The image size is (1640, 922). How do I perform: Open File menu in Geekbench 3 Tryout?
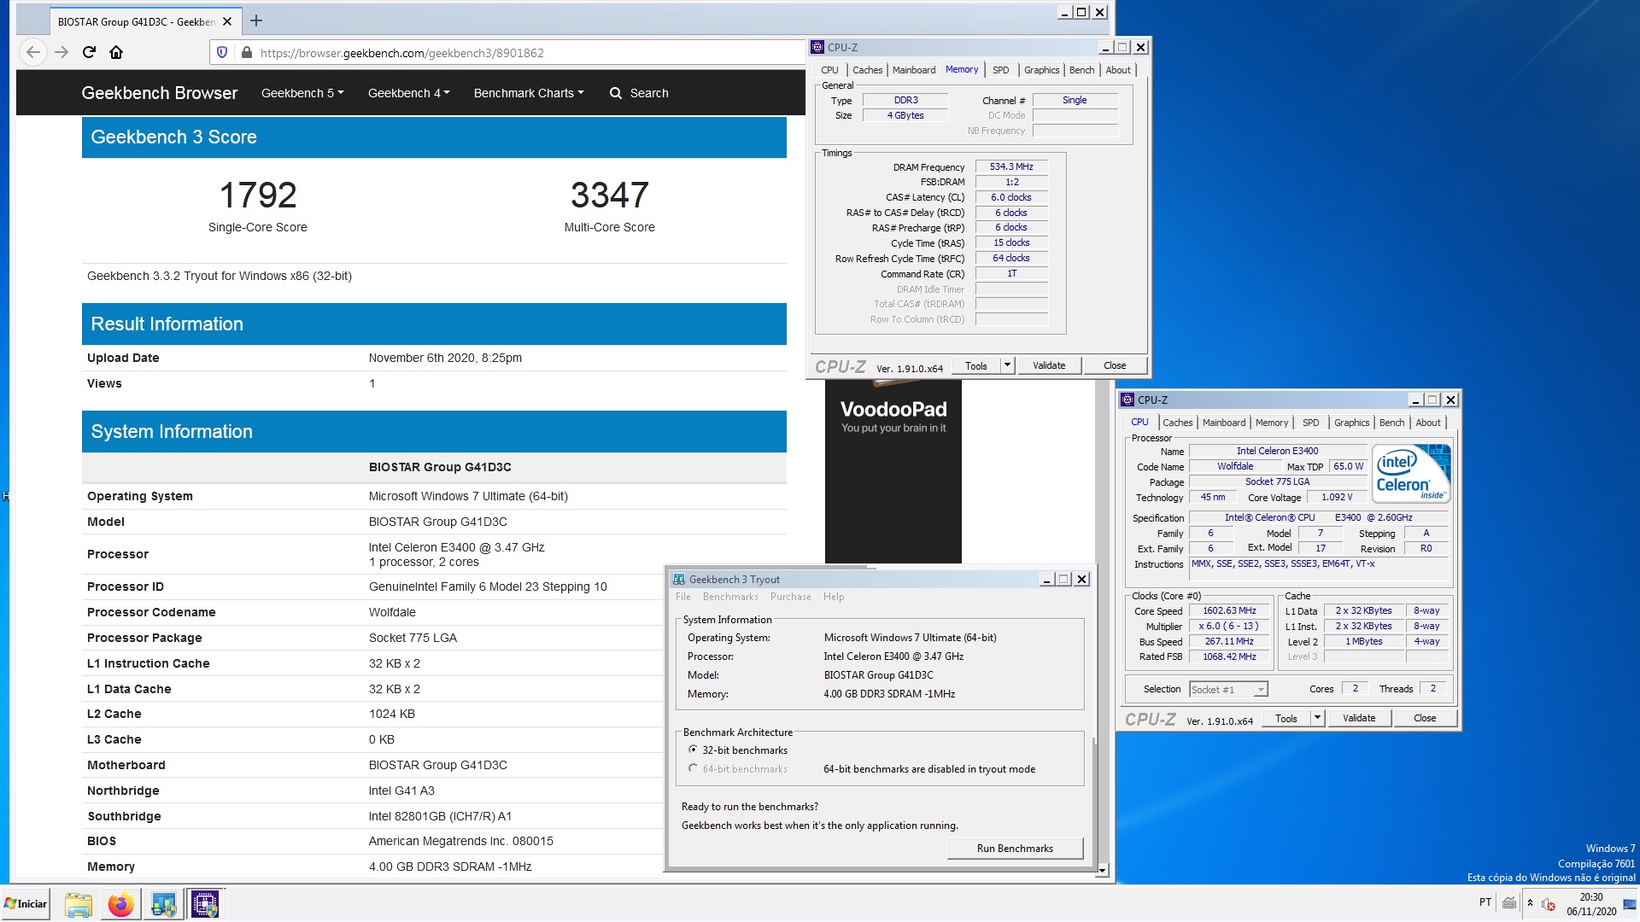click(683, 597)
